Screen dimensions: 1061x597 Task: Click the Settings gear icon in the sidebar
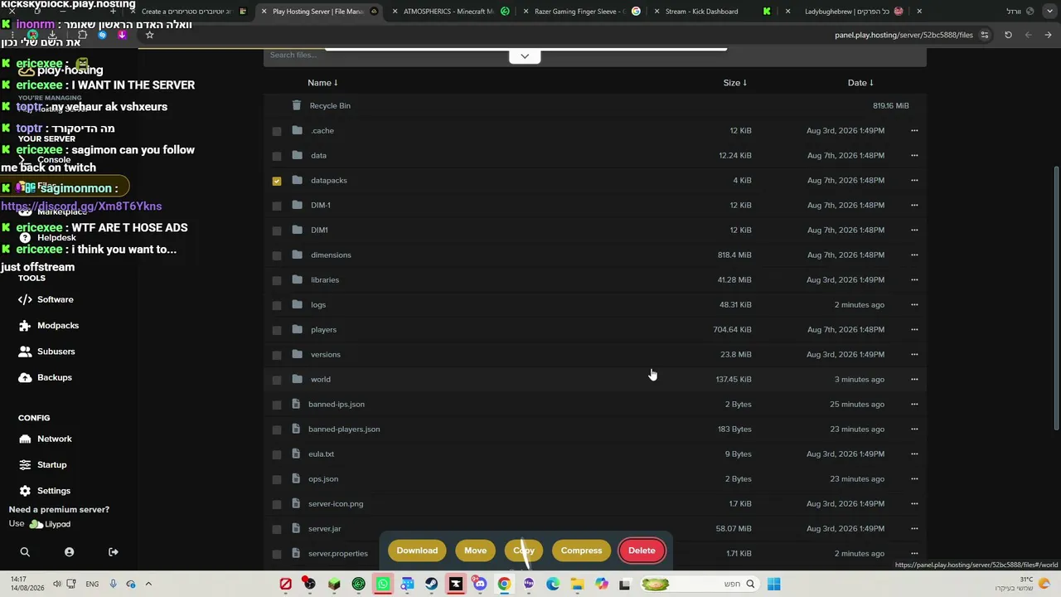pyautogui.click(x=25, y=491)
